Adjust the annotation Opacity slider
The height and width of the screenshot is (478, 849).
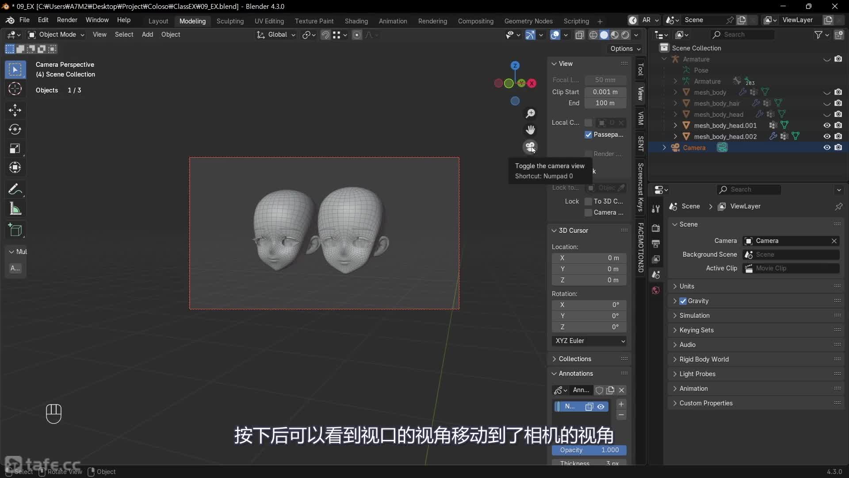pos(589,450)
